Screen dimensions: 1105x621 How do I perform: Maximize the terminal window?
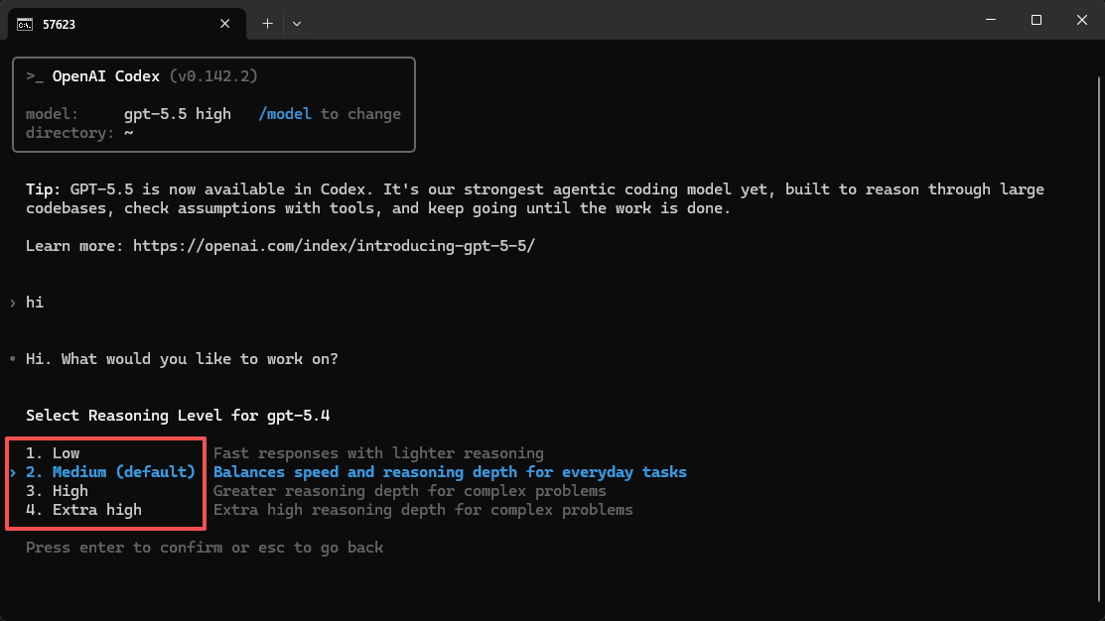[1036, 20]
